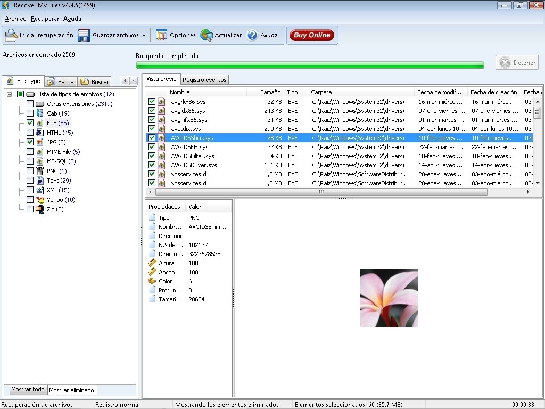The image size is (545, 409).
Task: Select the avgmfx86.sys file name
Action: click(x=189, y=120)
